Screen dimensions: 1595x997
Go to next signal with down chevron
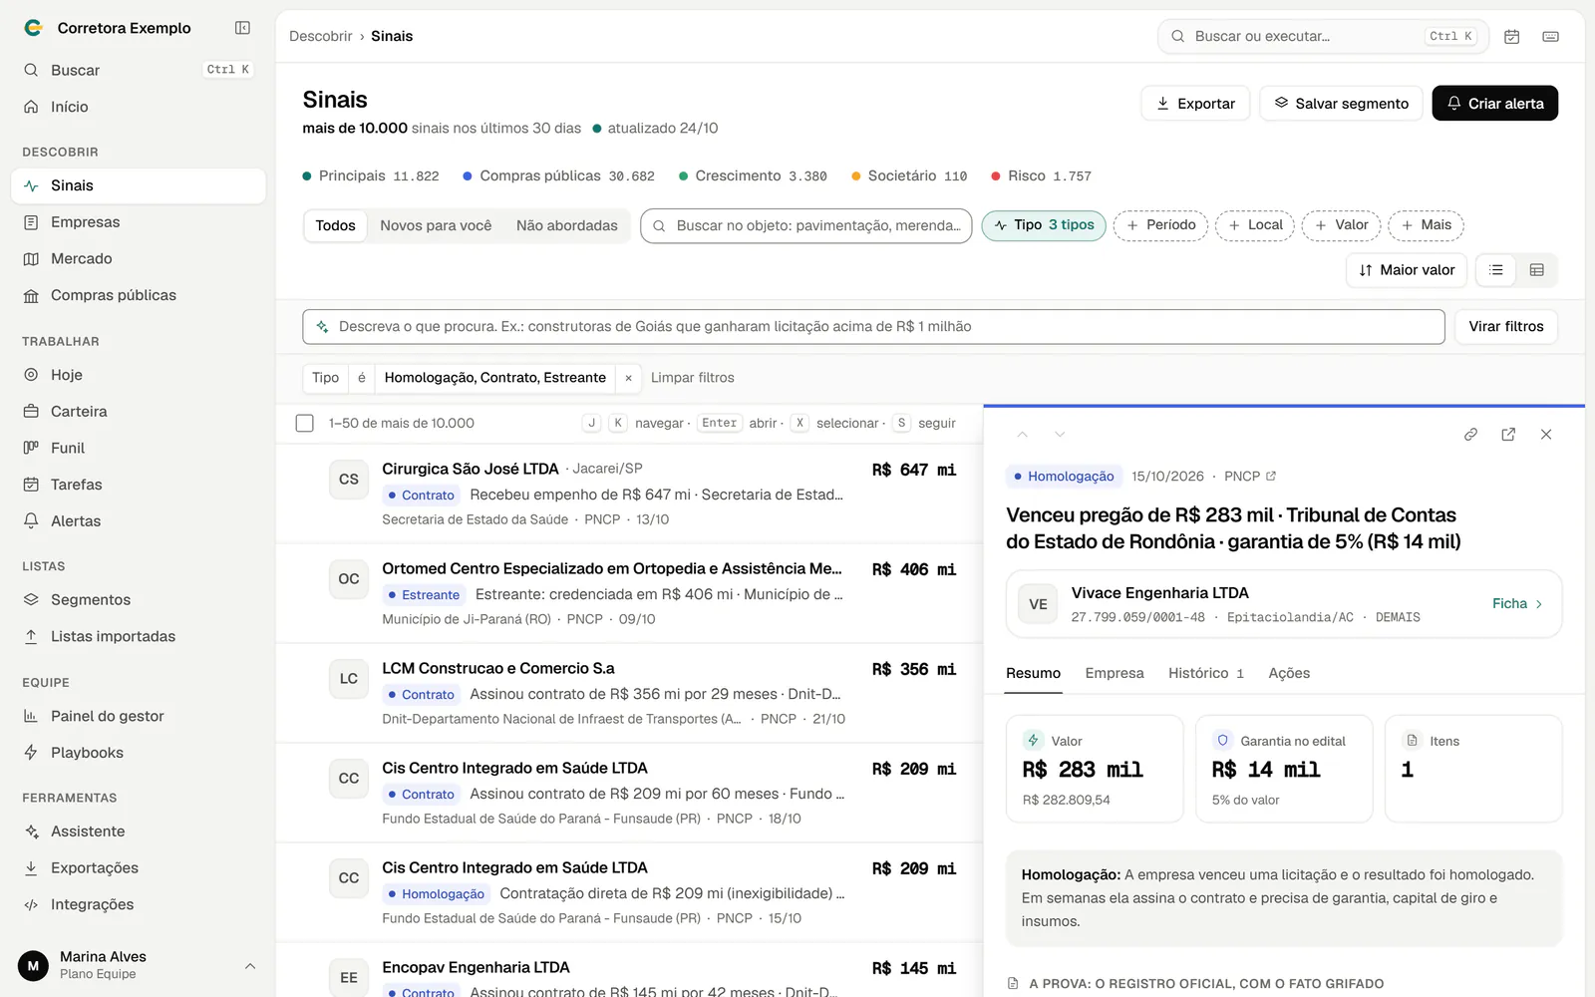[x=1060, y=435]
